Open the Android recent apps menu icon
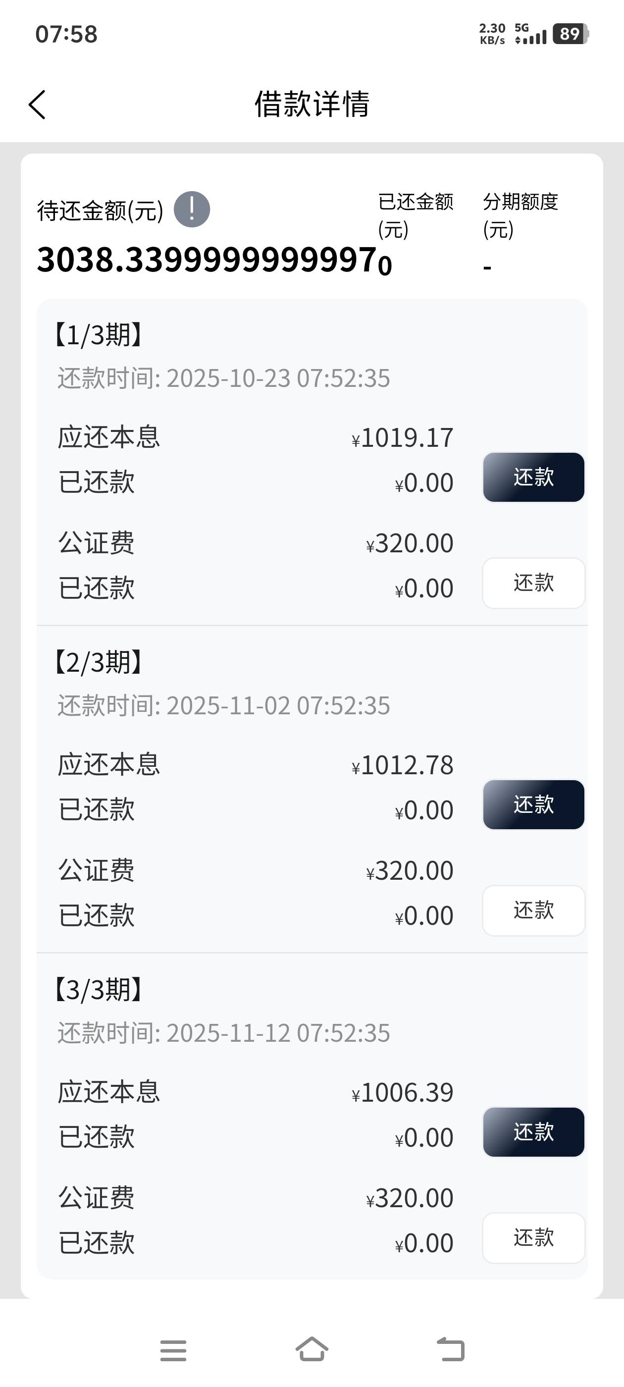The height and width of the screenshot is (1387, 624). (x=173, y=1350)
